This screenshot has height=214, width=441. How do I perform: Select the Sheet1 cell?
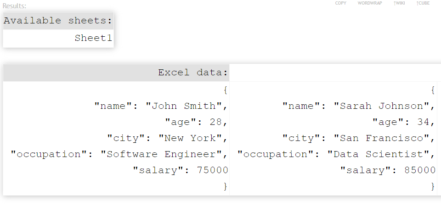point(93,38)
